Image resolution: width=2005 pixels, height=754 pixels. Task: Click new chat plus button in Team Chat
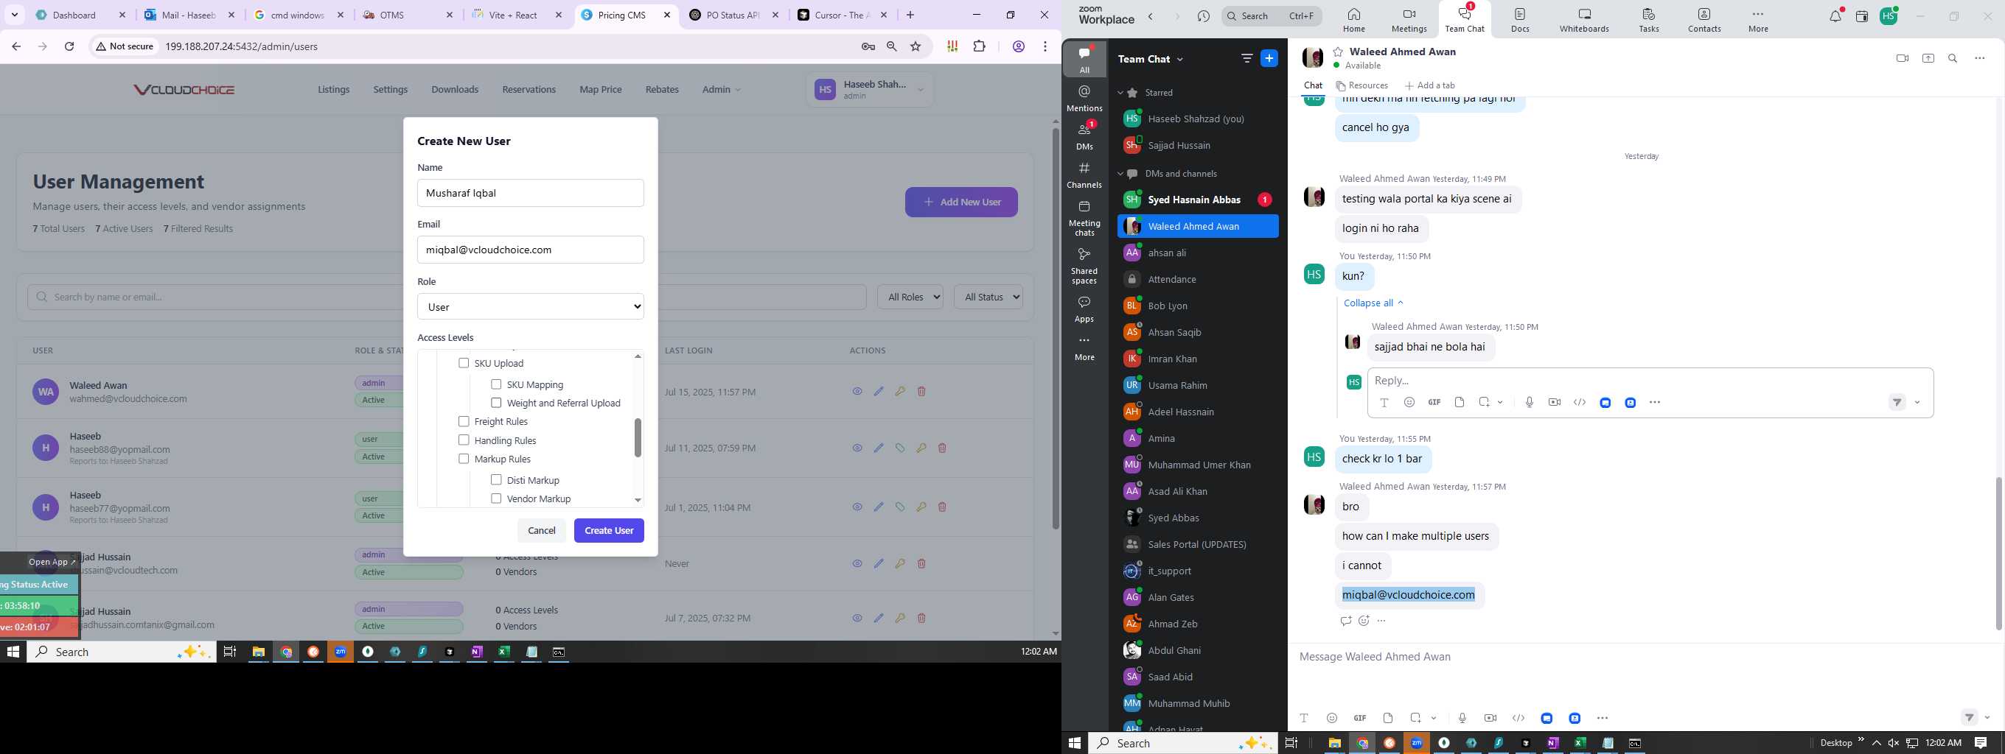coord(1269,58)
